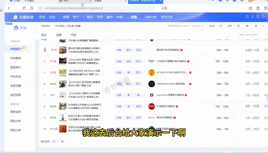Click the search magnifier in address bar
This screenshot has width=268, height=153.
(x=40, y=8)
